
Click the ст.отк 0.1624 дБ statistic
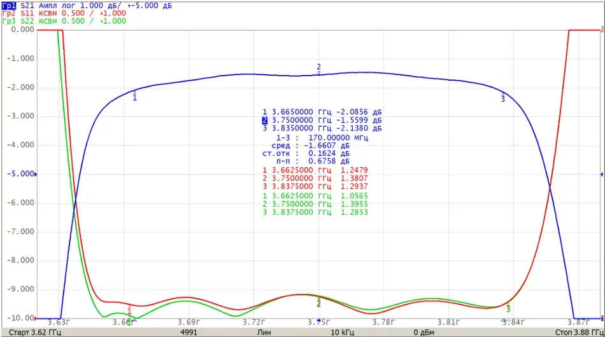click(x=306, y=153)
